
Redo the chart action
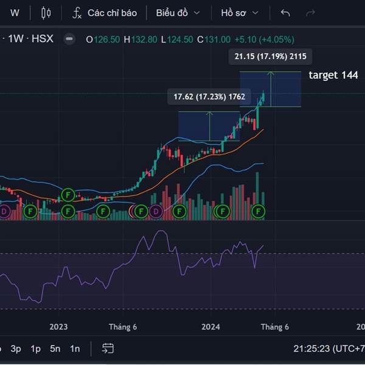click(x=310, y=13)
